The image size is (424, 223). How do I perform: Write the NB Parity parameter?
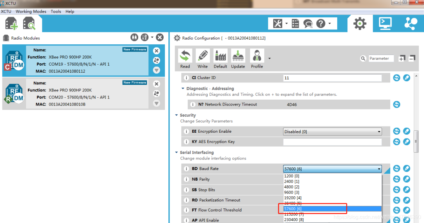406,179
